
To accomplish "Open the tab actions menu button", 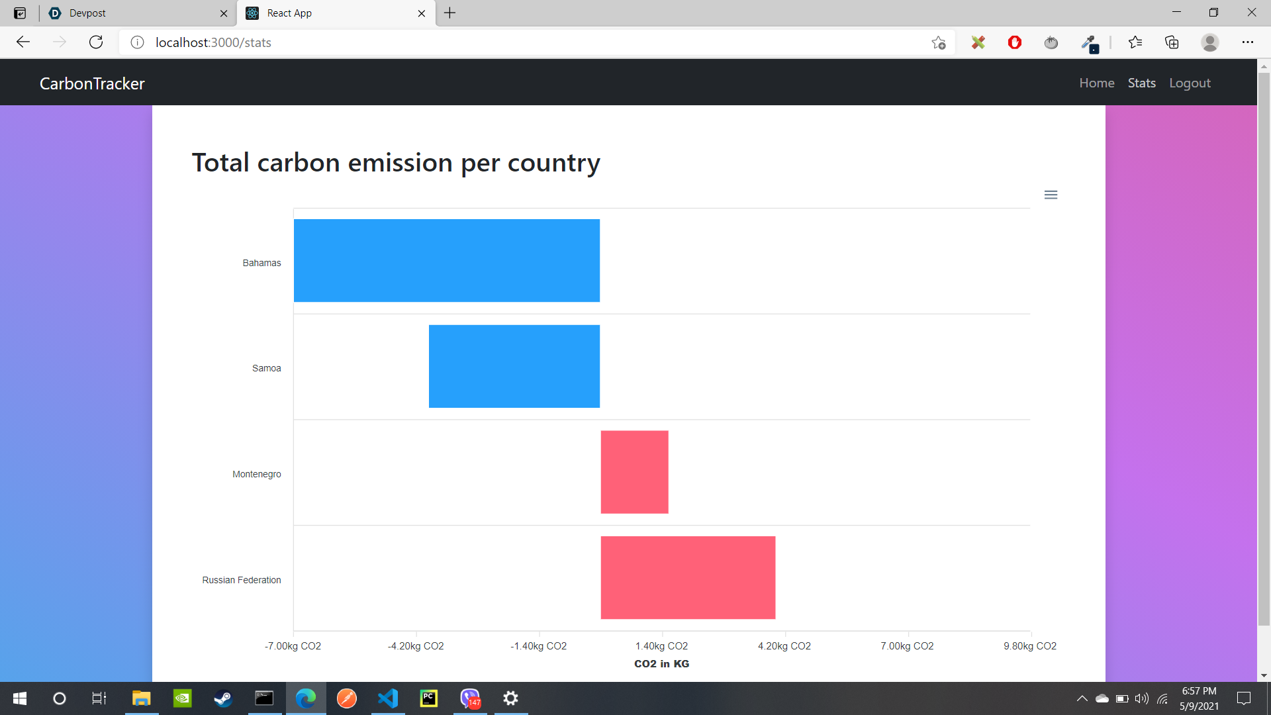I will [20, 13].
